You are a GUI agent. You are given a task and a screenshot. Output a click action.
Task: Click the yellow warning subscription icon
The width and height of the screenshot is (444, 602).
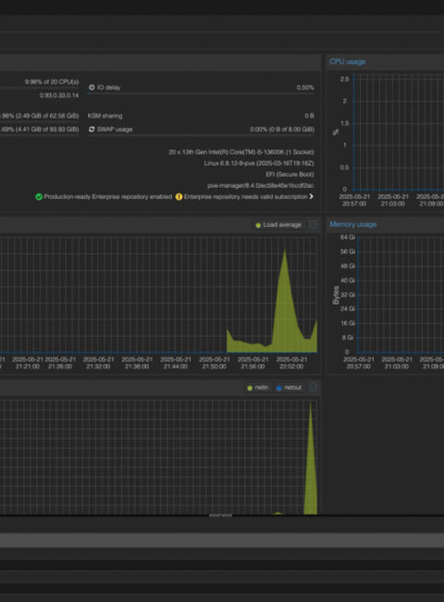179,197
